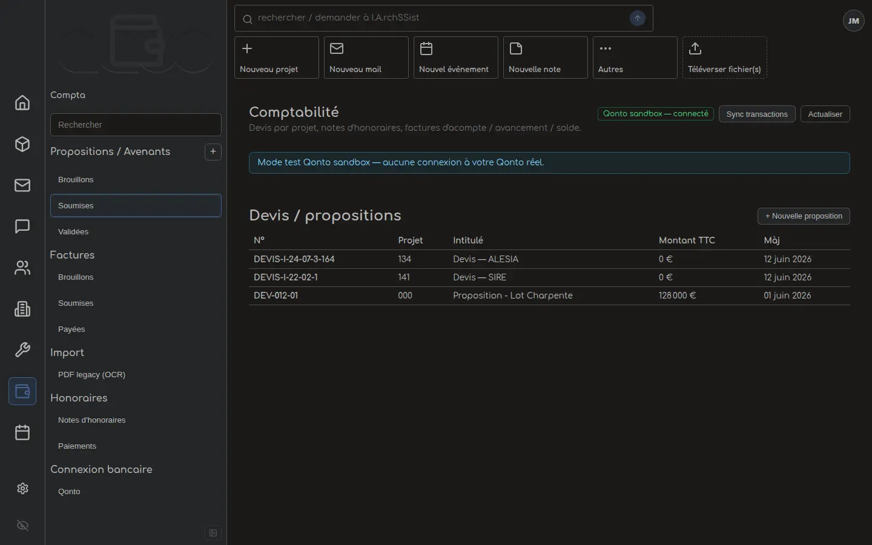Open the calendar icon in sidebar
This screenshot has height=545, width=872.
(x=22, y=432)
